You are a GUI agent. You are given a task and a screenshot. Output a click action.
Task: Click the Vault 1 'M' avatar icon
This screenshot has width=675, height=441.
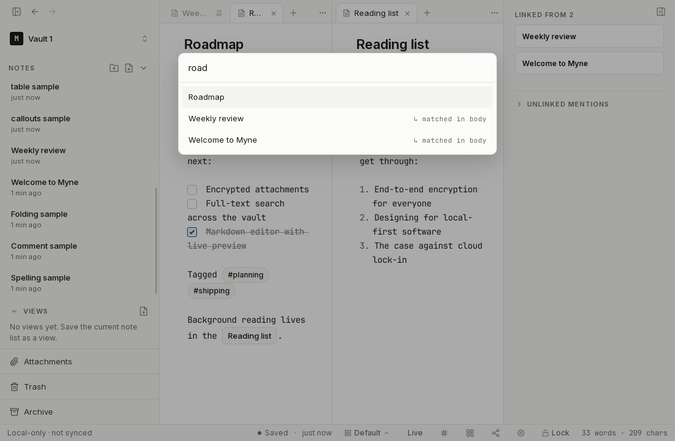point(17,39)
